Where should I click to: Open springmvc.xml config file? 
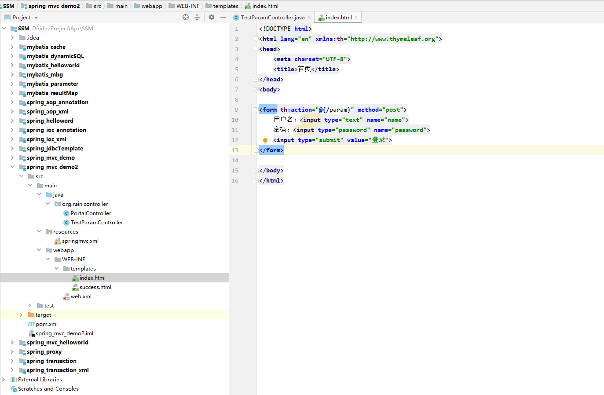click(80, 241)
